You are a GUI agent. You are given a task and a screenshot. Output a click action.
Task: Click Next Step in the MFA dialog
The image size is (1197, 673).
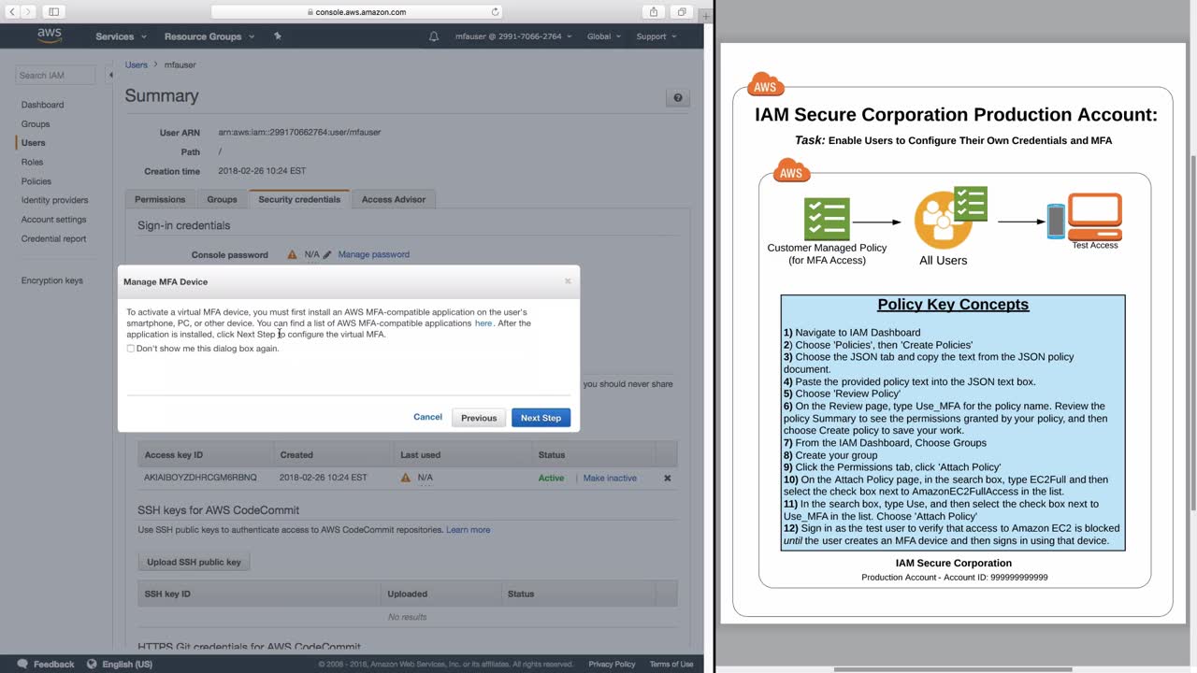(541, 418)
